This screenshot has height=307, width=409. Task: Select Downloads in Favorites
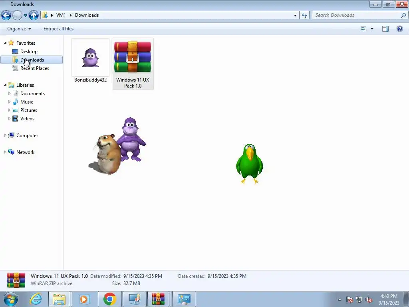[32, 60]
